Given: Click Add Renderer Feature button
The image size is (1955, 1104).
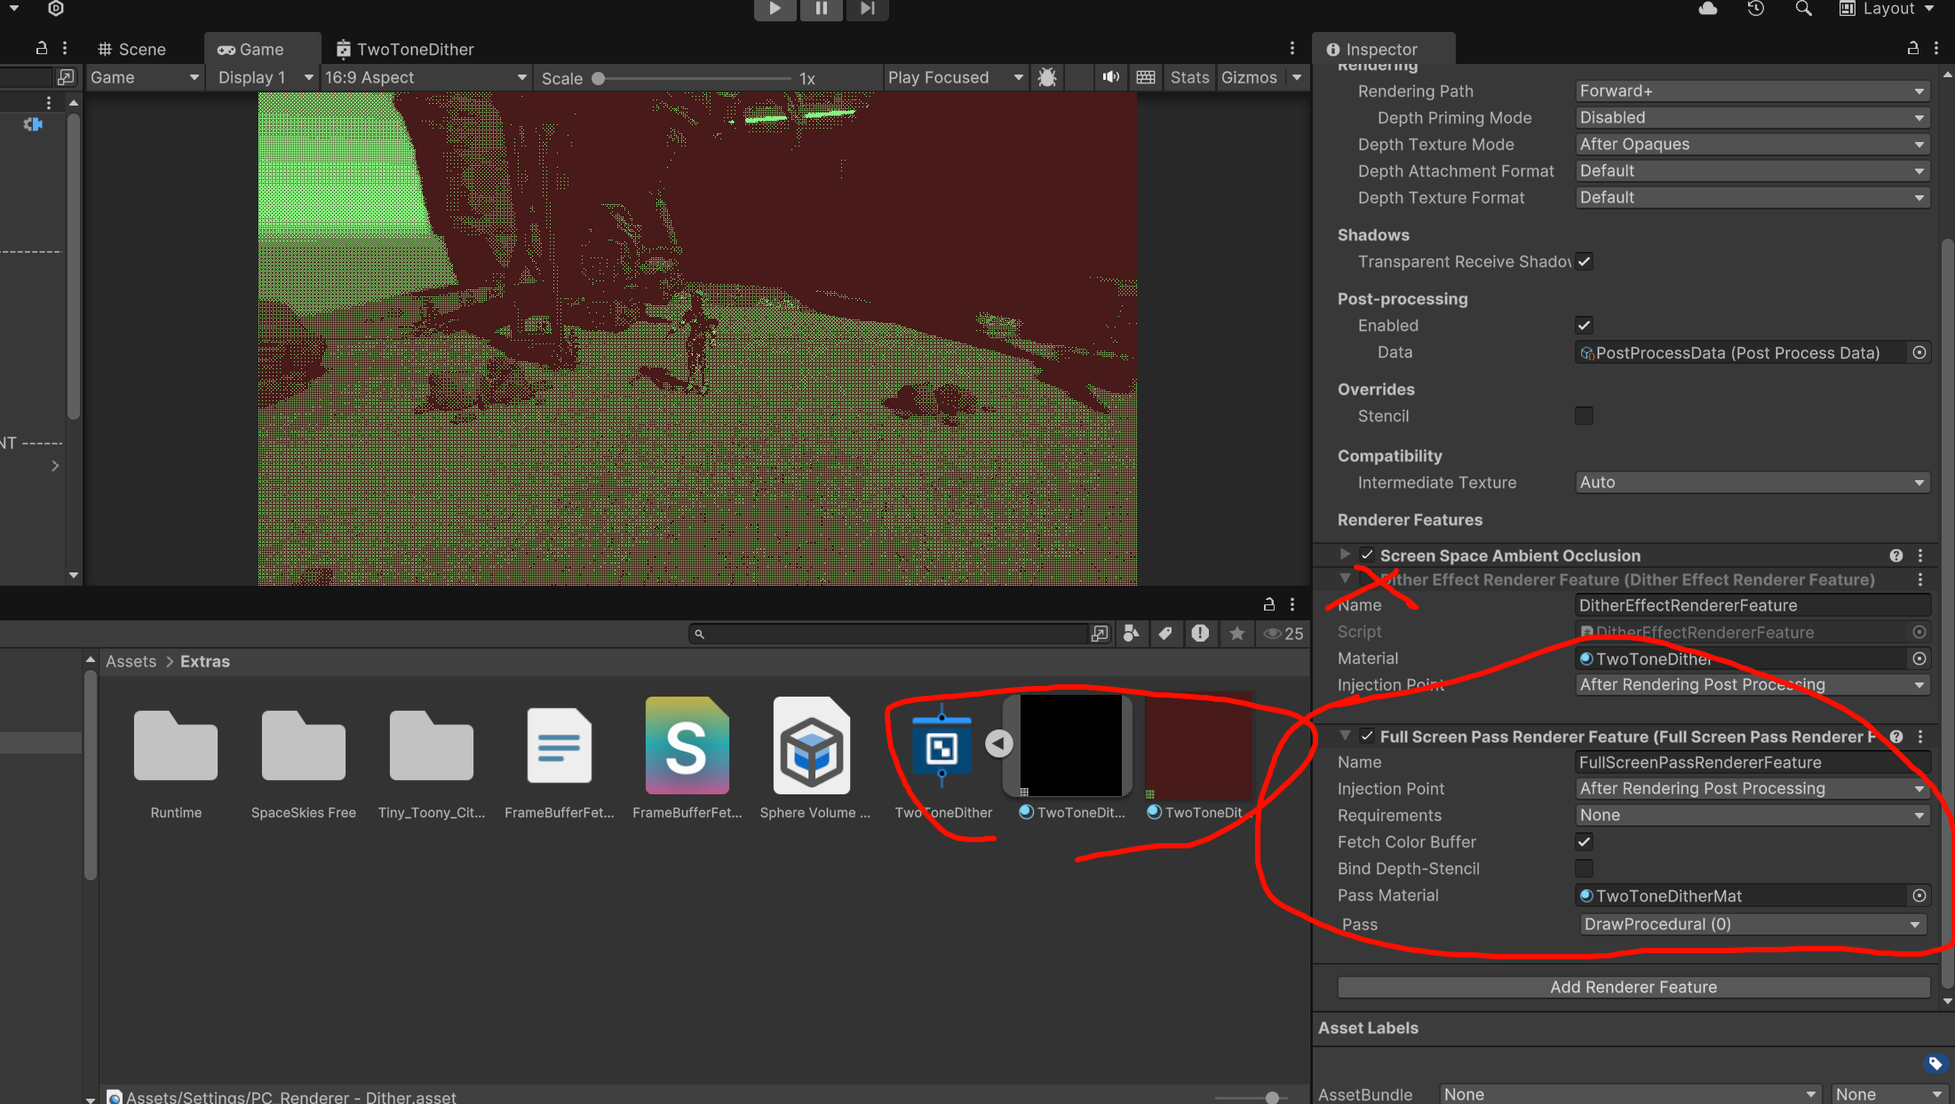Looking at the screenshot, I should 1633,987.
